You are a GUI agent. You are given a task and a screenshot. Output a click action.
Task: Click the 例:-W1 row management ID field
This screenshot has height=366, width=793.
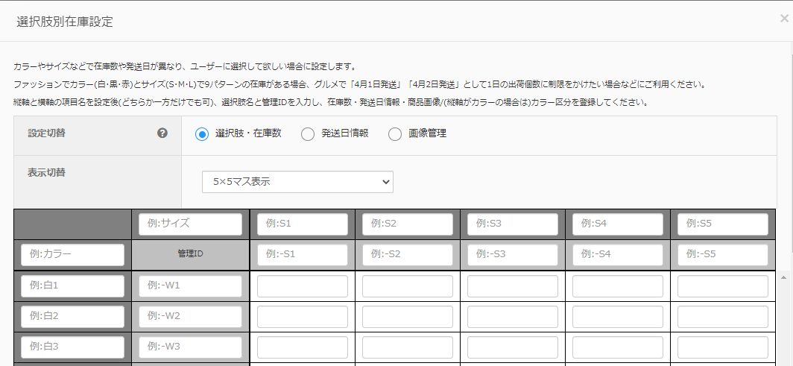[190, 286]
